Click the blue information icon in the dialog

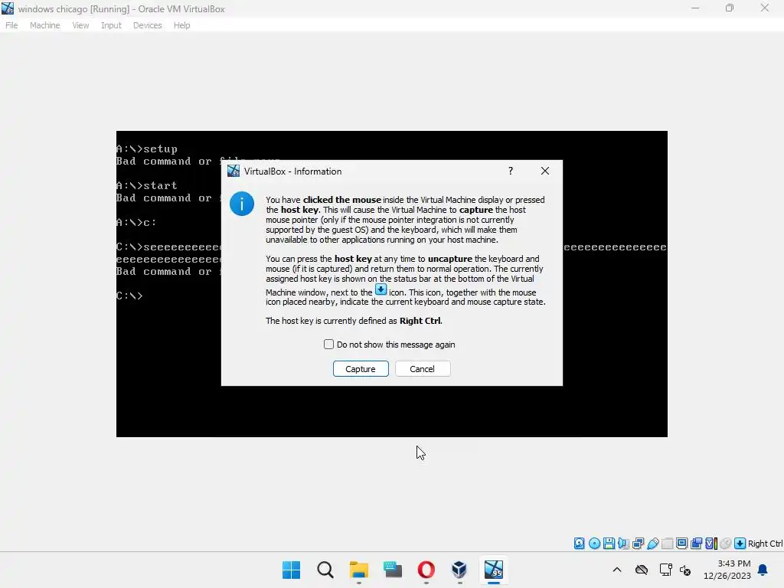242,204
